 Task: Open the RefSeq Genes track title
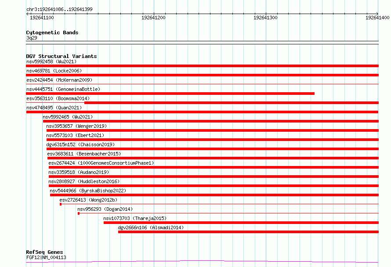(44, 252)
